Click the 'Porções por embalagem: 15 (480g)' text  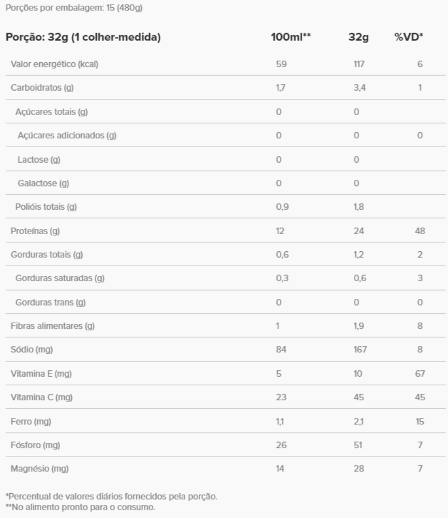point(67,8)
